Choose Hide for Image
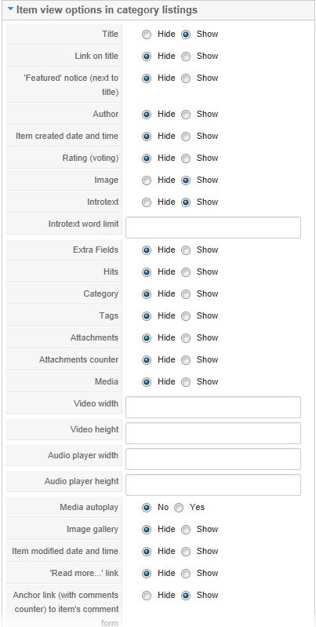Image resolution: width=316 pixels, height=627 pixels. pos(147,180)
